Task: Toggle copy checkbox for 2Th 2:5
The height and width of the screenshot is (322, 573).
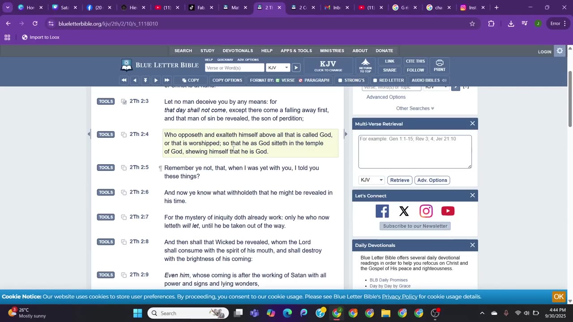Action: [124, 168]
